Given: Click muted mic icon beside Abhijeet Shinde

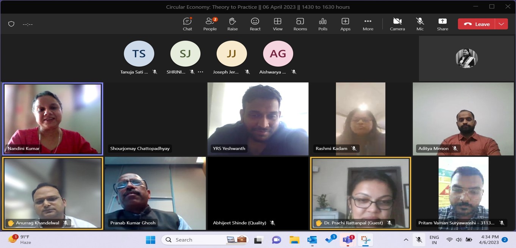Looking at the screenshot, I should (272, 223).
